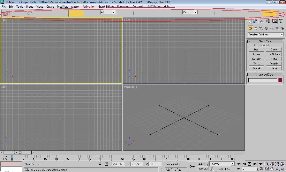Open the Modify command panel tab
The image size is (286, 172).
click(255, 21)
